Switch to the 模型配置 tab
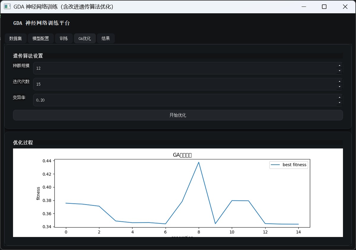The height and width of the screenshot is (250, 356). [x=41, y=39]
